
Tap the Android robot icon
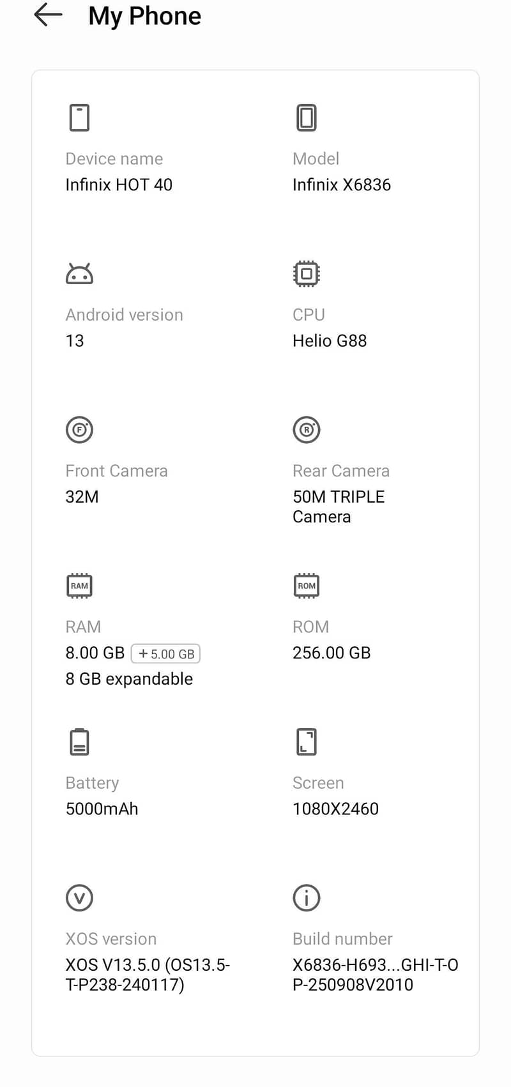pyautogui.click(x=79, y=274)
